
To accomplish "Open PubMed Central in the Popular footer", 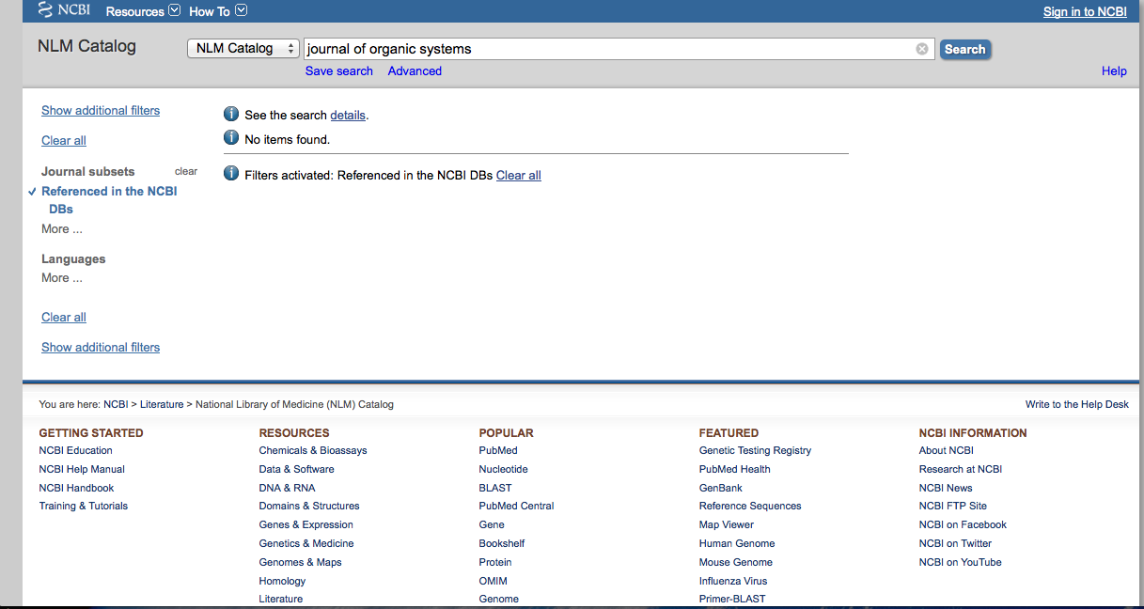I will pyautogui.click(x=516, y=506).
